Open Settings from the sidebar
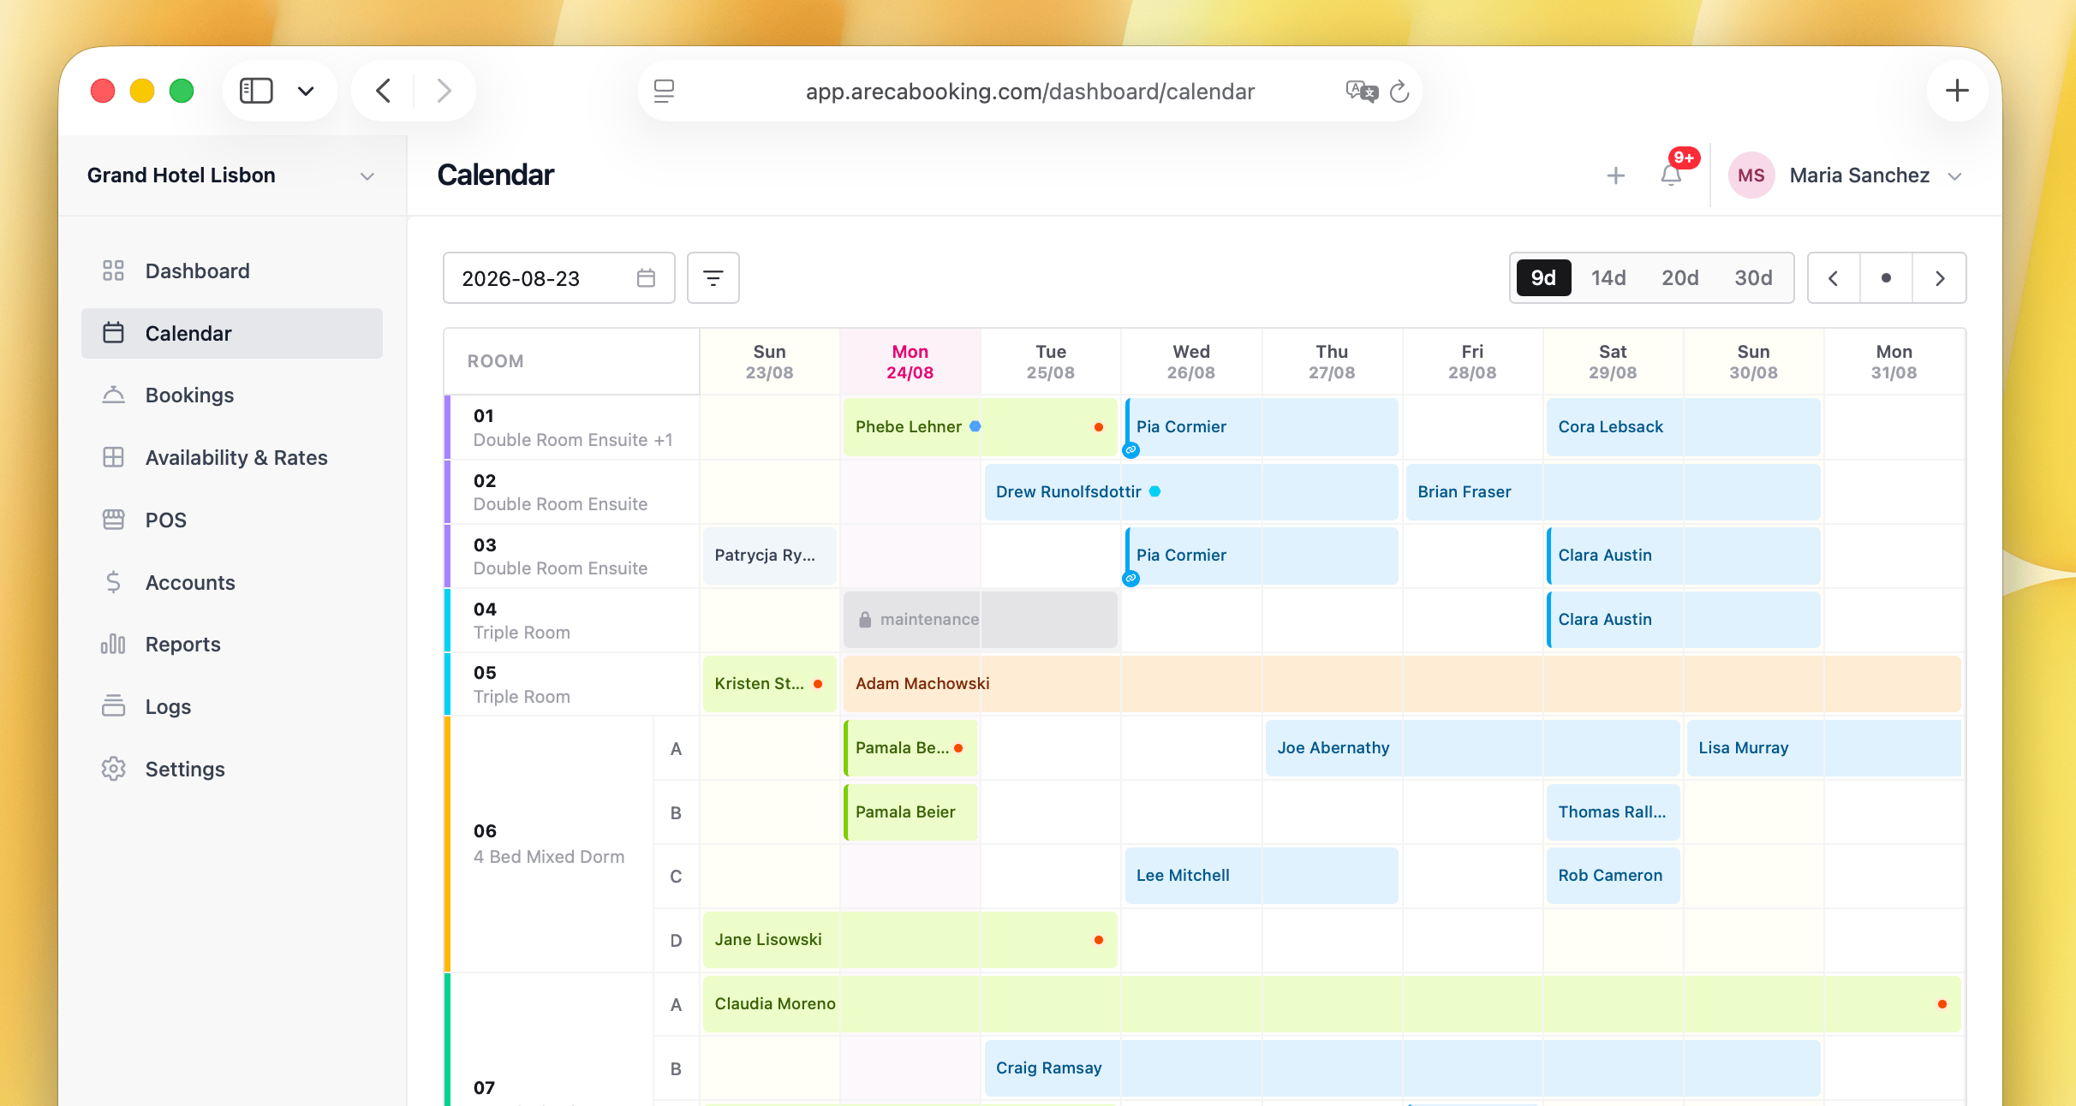This screenshot has height=1106, width=2076. click(231, 770)
